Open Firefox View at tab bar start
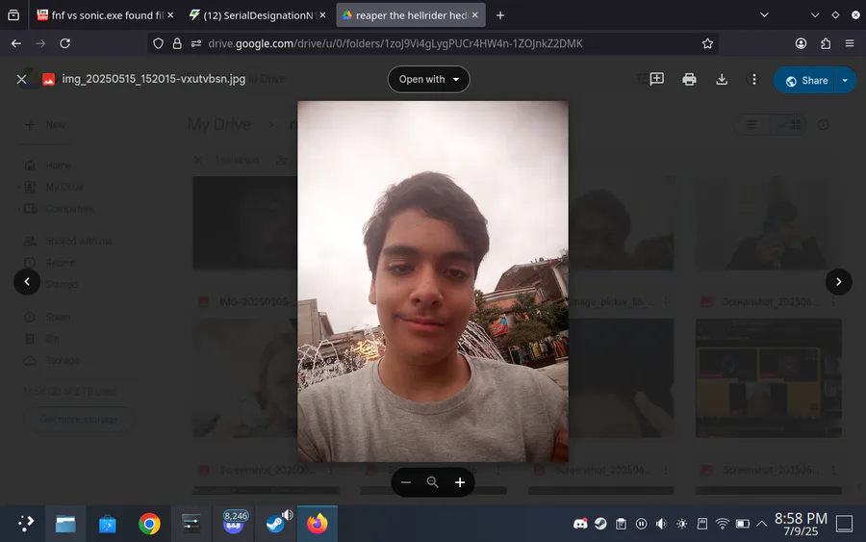Screen dimensions: 866x542 13,15
